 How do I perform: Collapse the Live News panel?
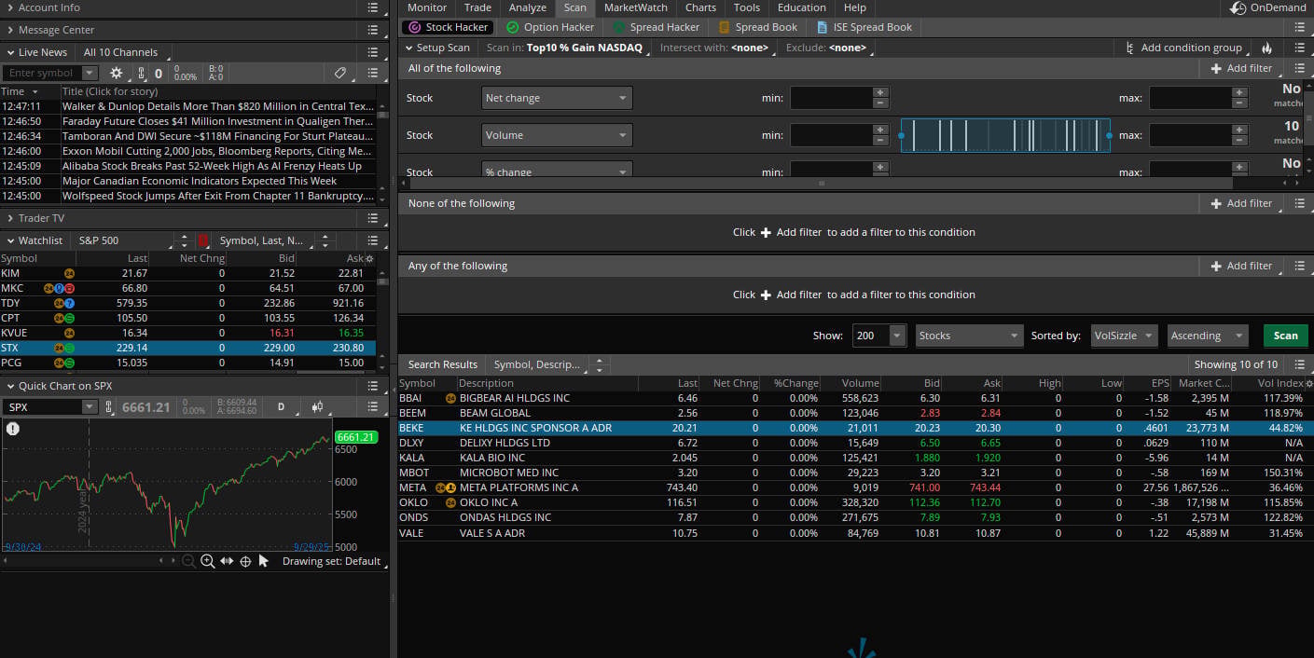tap(9, 52)
